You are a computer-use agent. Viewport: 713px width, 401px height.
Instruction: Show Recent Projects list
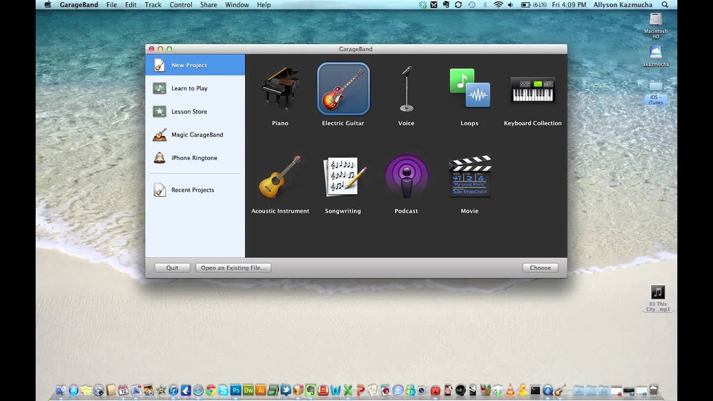pos(195,190)
